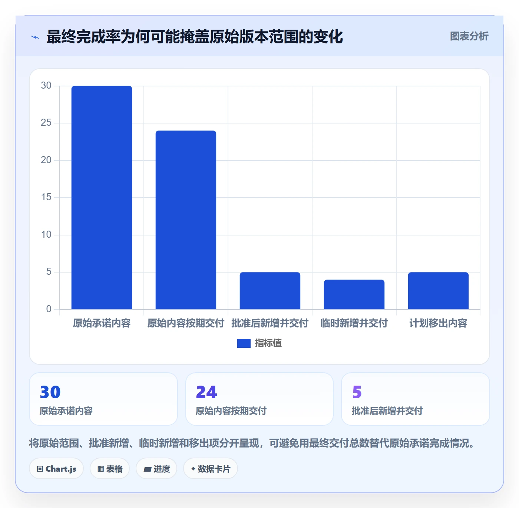
Task: Click the 指标值 legend label
Action: pos(268,343)
